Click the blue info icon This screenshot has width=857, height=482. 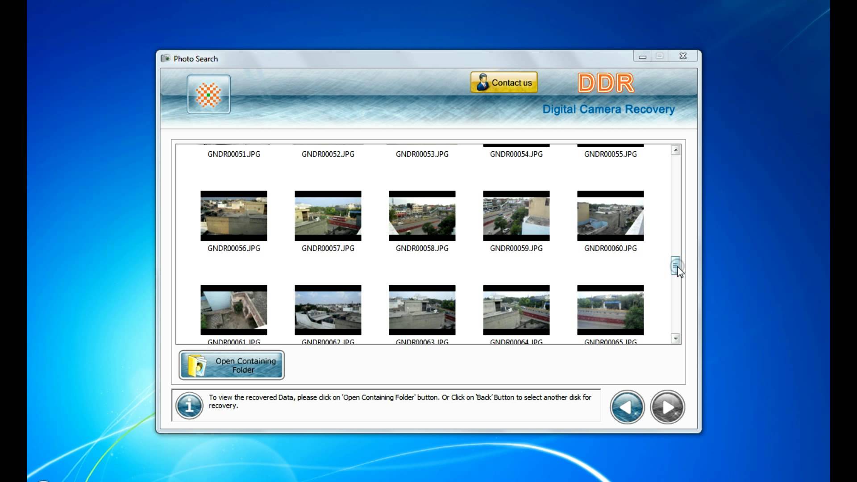click(189, 405)
